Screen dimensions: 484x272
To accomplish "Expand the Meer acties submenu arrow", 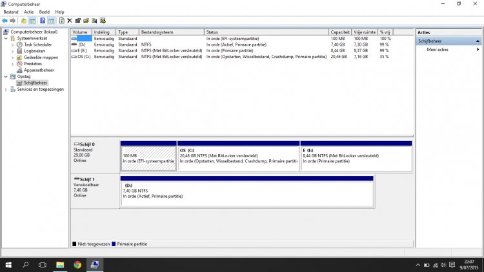I will pos(478,49).
